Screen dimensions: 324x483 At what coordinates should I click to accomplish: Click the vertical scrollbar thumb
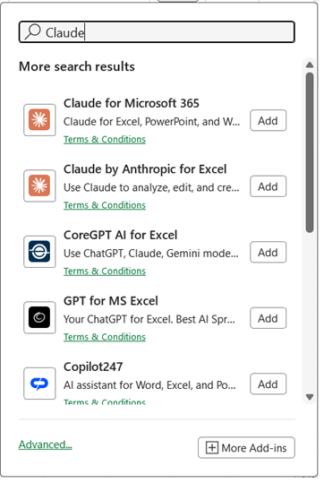(x=310, y=152)
